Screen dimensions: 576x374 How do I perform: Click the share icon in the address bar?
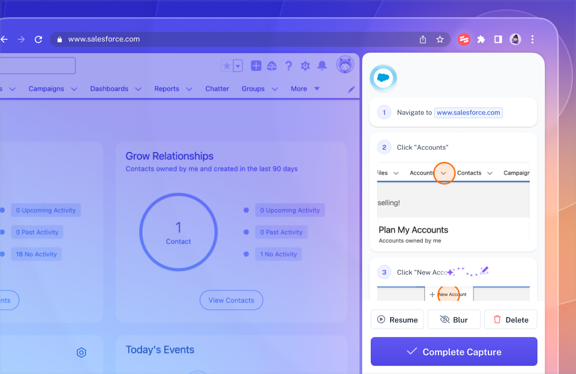[x=423, y=39]
